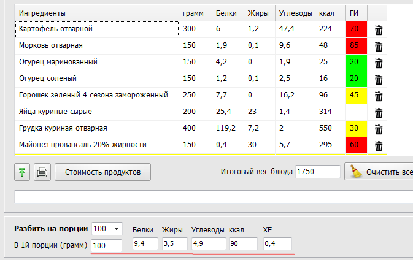Click Жиры cell 23 for Яйца куриные
Viewport: 413px width, 260px height.
(x=260, y=112)
